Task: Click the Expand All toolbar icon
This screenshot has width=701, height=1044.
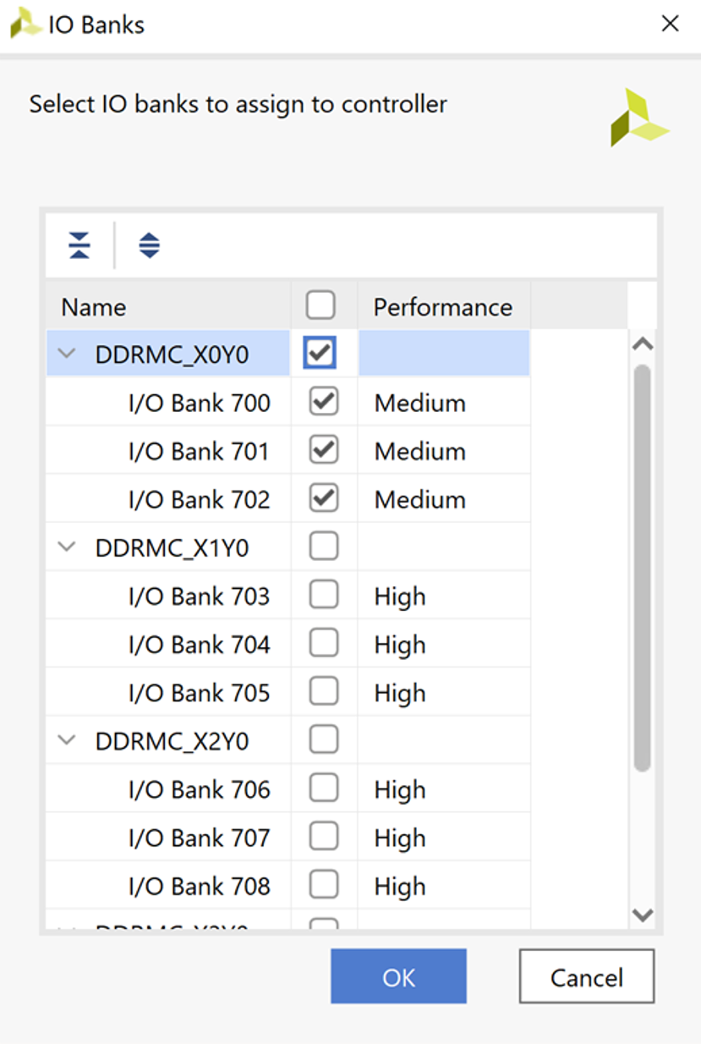Action: coord(149,245)
